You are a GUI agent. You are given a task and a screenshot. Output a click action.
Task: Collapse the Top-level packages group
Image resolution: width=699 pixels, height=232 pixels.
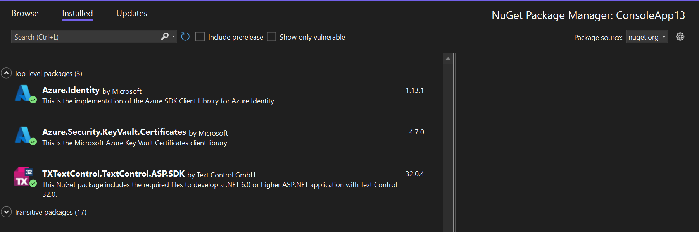(6, 73)
